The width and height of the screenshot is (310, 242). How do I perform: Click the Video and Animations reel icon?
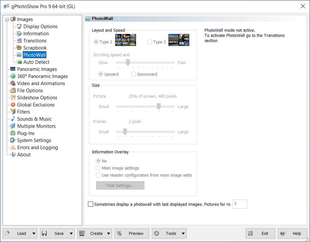13,83
